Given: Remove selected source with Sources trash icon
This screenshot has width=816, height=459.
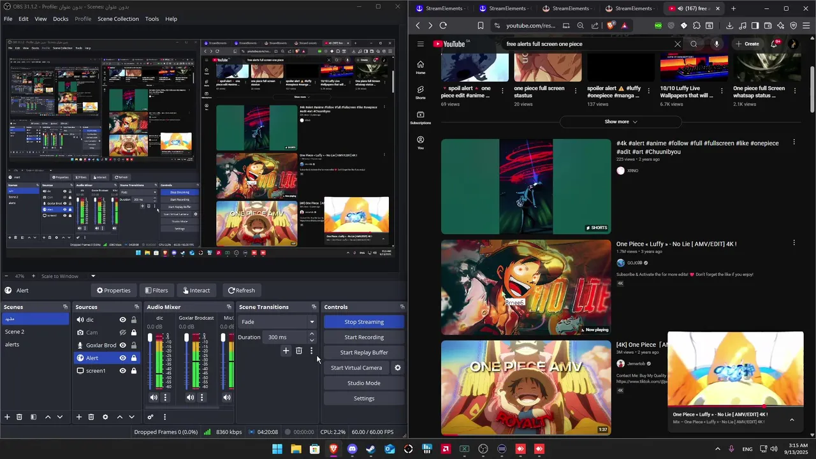Looking at the screenshot, I should click(91, 417).
